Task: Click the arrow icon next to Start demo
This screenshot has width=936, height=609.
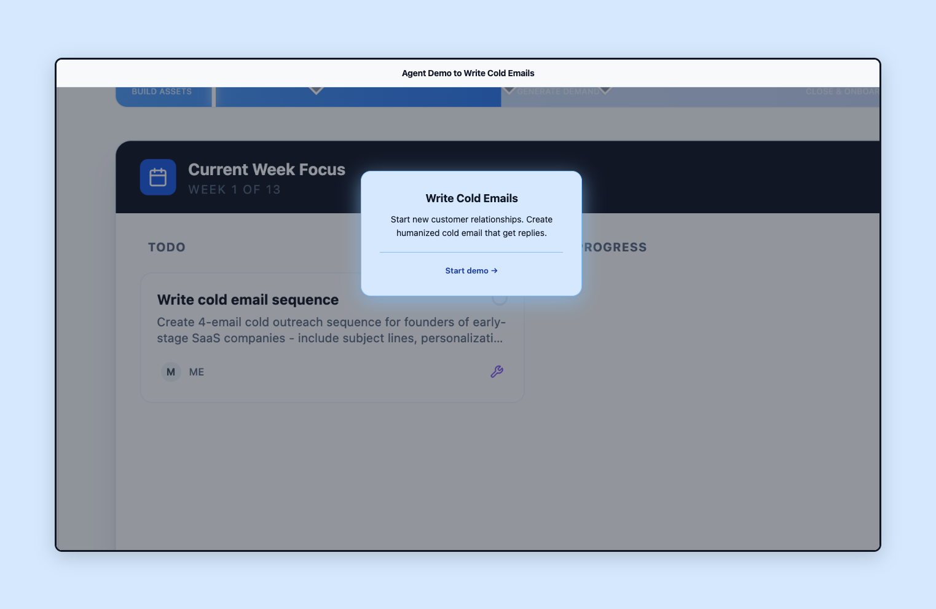Action: 494,270
